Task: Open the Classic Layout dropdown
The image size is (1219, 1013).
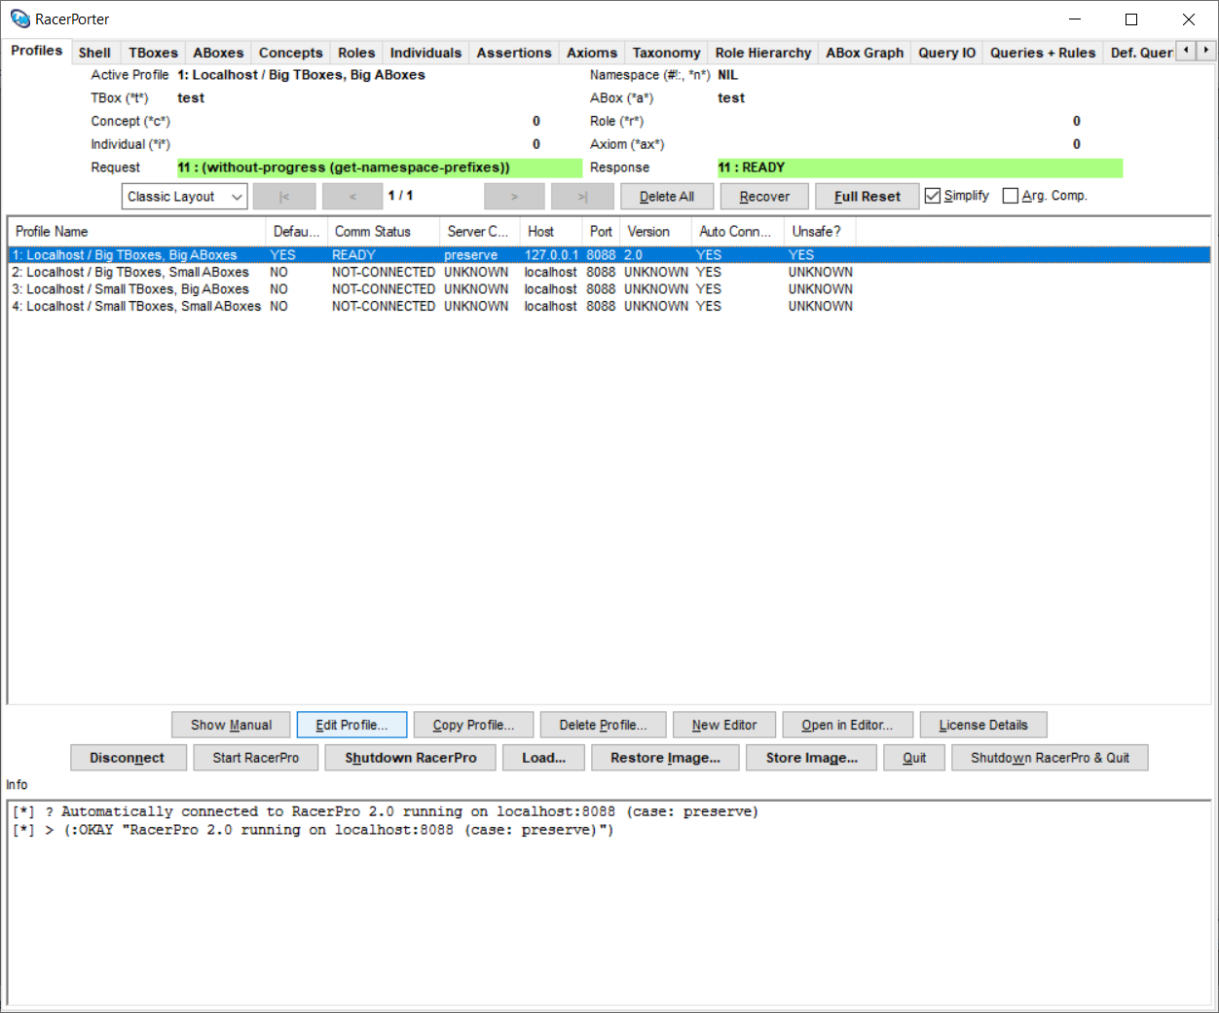Action: (x=185, y=197)
